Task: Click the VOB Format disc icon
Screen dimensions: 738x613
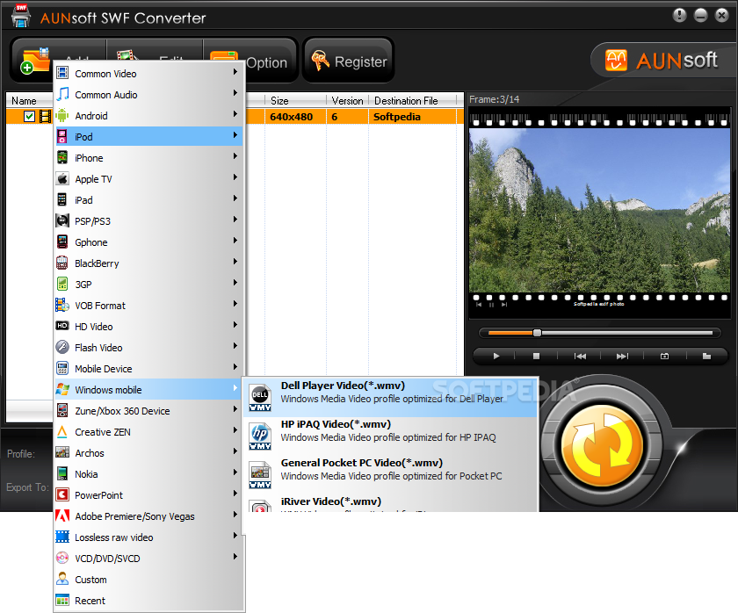Action: (x=62, y=306)
